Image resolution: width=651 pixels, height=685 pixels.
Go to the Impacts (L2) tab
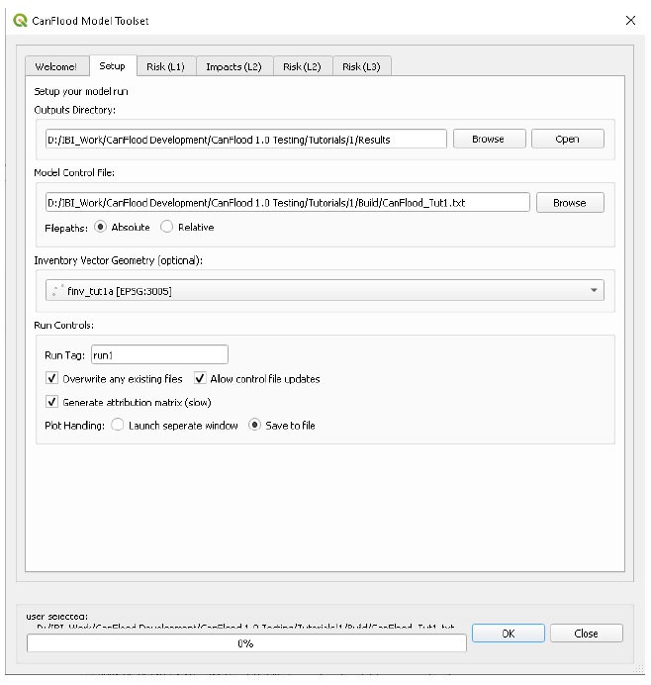(x=233, y=66)
